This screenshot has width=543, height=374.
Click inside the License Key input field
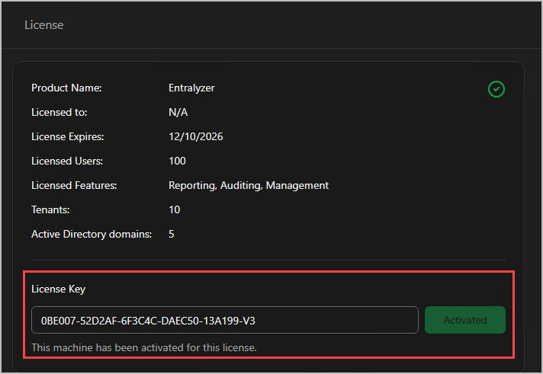224,320
